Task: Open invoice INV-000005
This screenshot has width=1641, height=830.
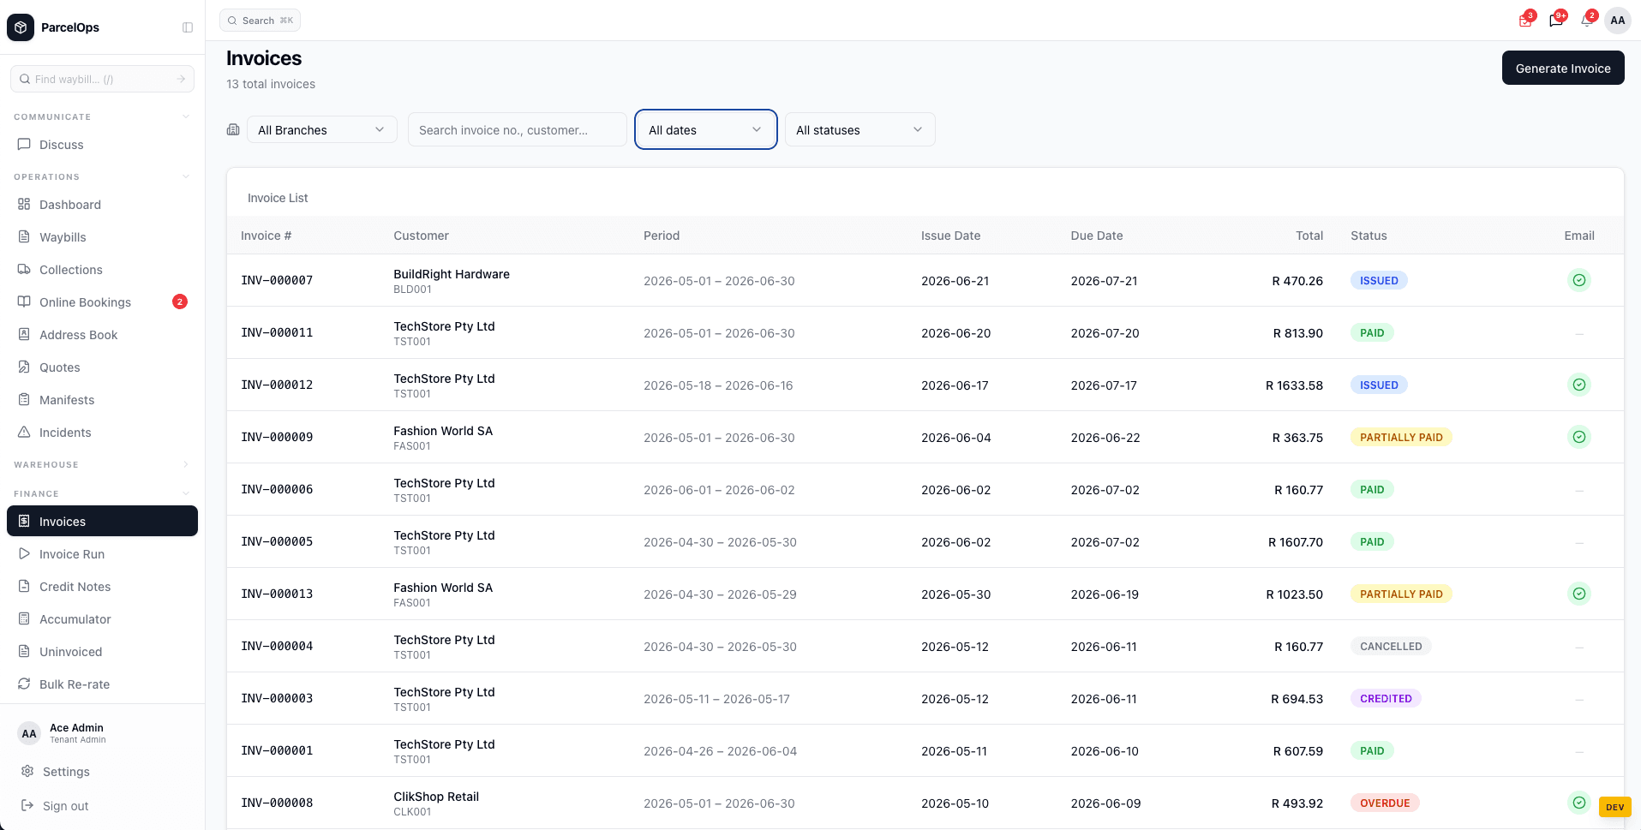Action: click(x=277, y=541)
